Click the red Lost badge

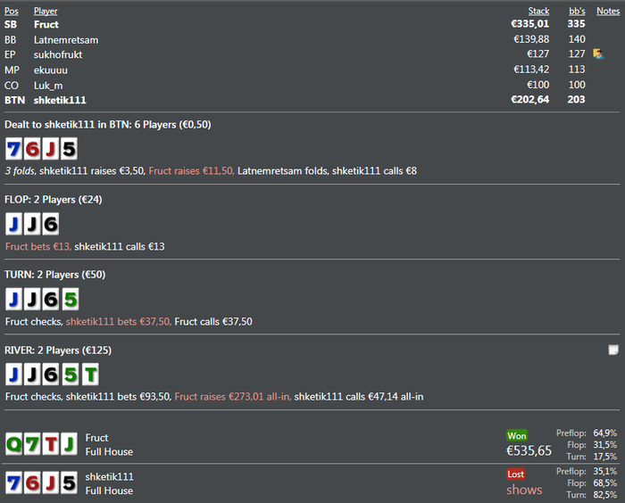pos(516,474)
